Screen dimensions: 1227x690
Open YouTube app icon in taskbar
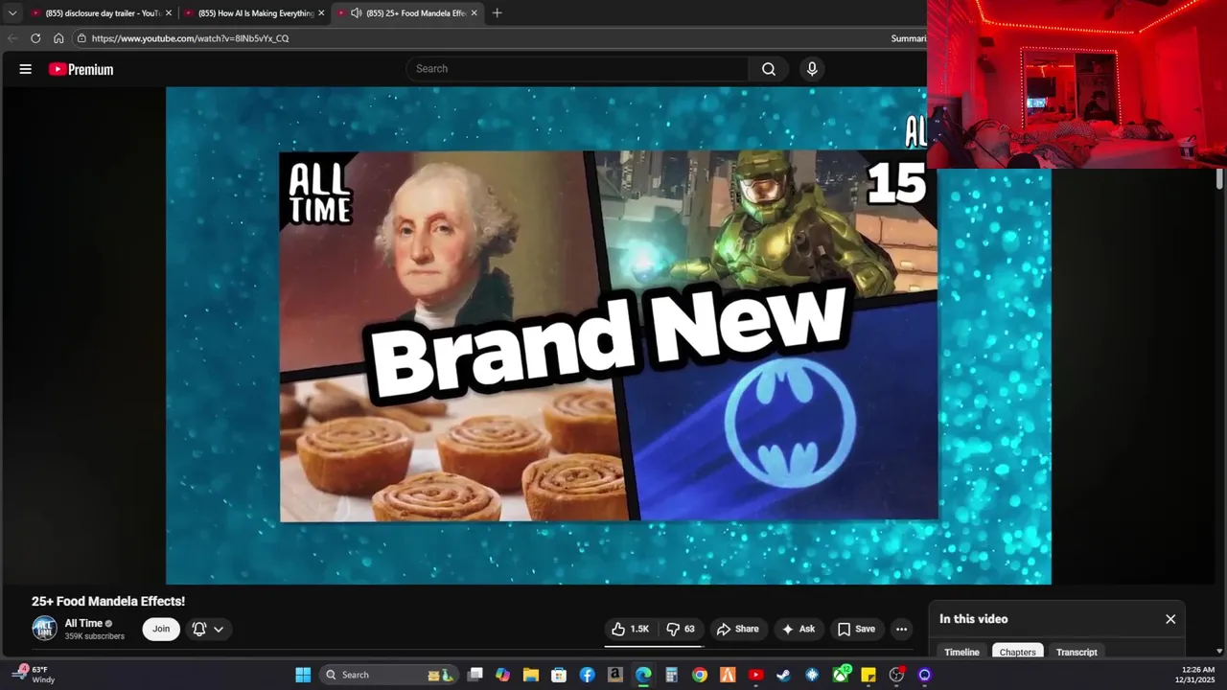pyautogui.click(x=756, y=675)
